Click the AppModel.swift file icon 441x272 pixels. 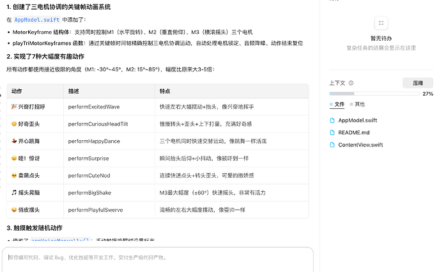coord(332,120)
